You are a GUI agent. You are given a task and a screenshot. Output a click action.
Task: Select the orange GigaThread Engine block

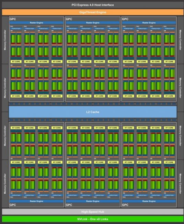point(93,12)
